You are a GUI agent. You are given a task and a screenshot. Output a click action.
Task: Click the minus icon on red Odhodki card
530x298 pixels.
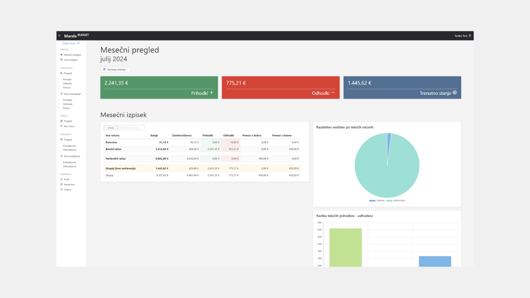pyautogui.click(x=333, y=93)
